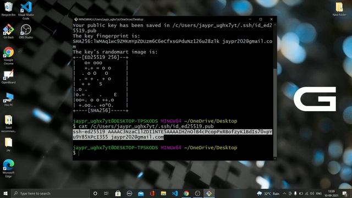Open the Visual Studio Code desktop shortcut
Image resolution: width=352 pixels, height=198 pixels.
26,10
